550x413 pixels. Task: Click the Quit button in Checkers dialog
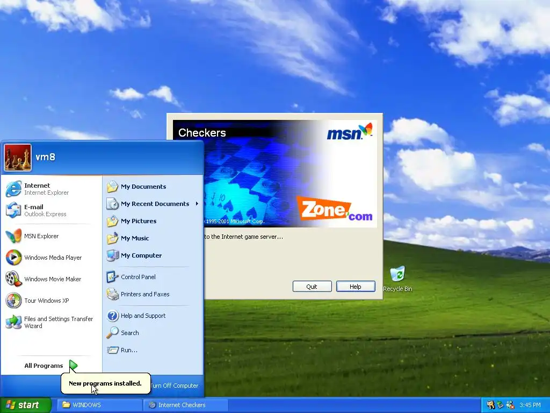(x=312, y=286)
